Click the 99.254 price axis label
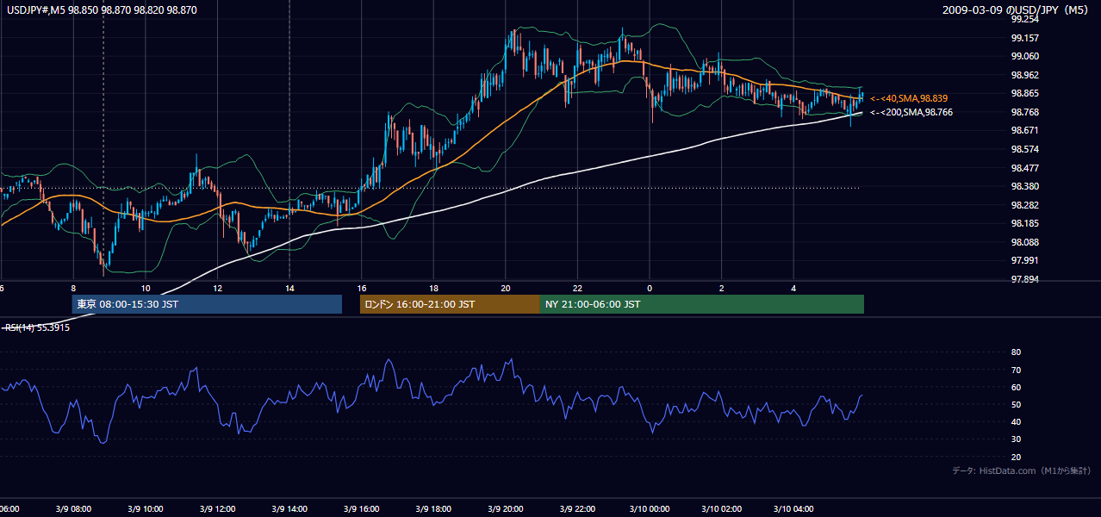The image size is (1101, 517). coord(1025,19)
